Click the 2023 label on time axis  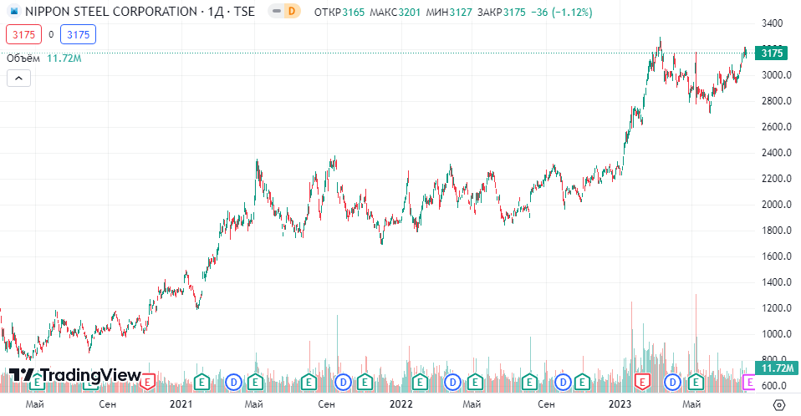[x=620, y=404]
